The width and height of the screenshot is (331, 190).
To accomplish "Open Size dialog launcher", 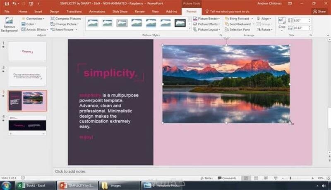I will (x=311, y=35).
